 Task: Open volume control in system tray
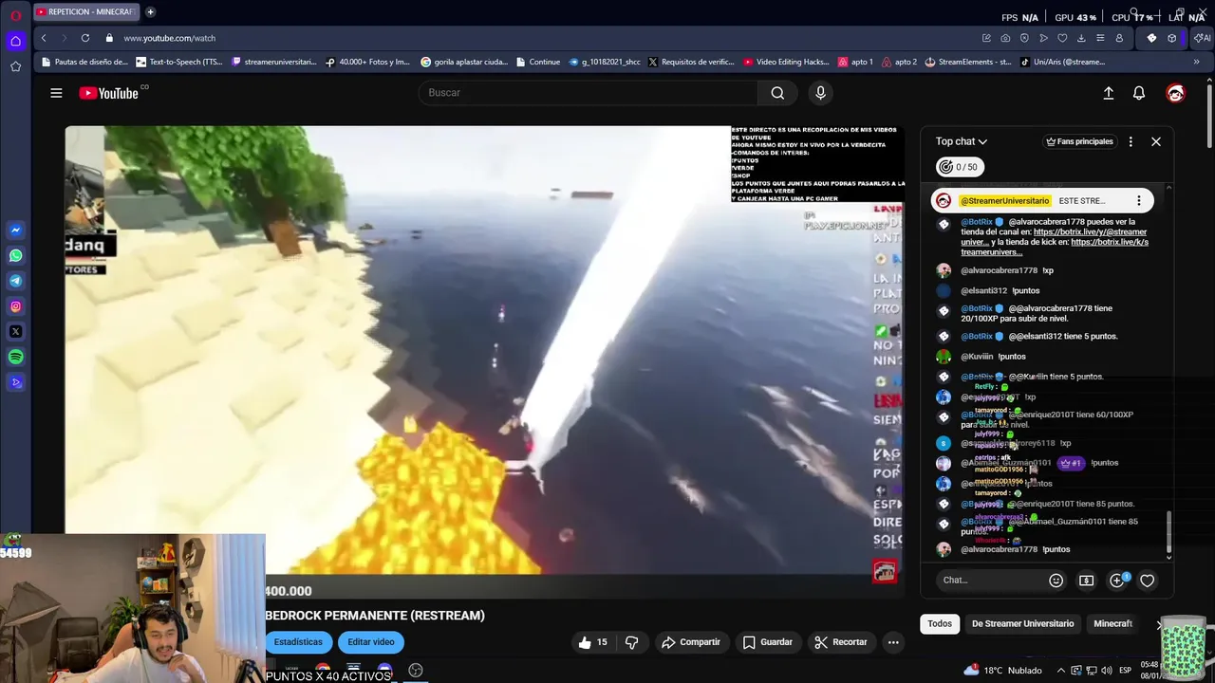[x=1106, y=670]
